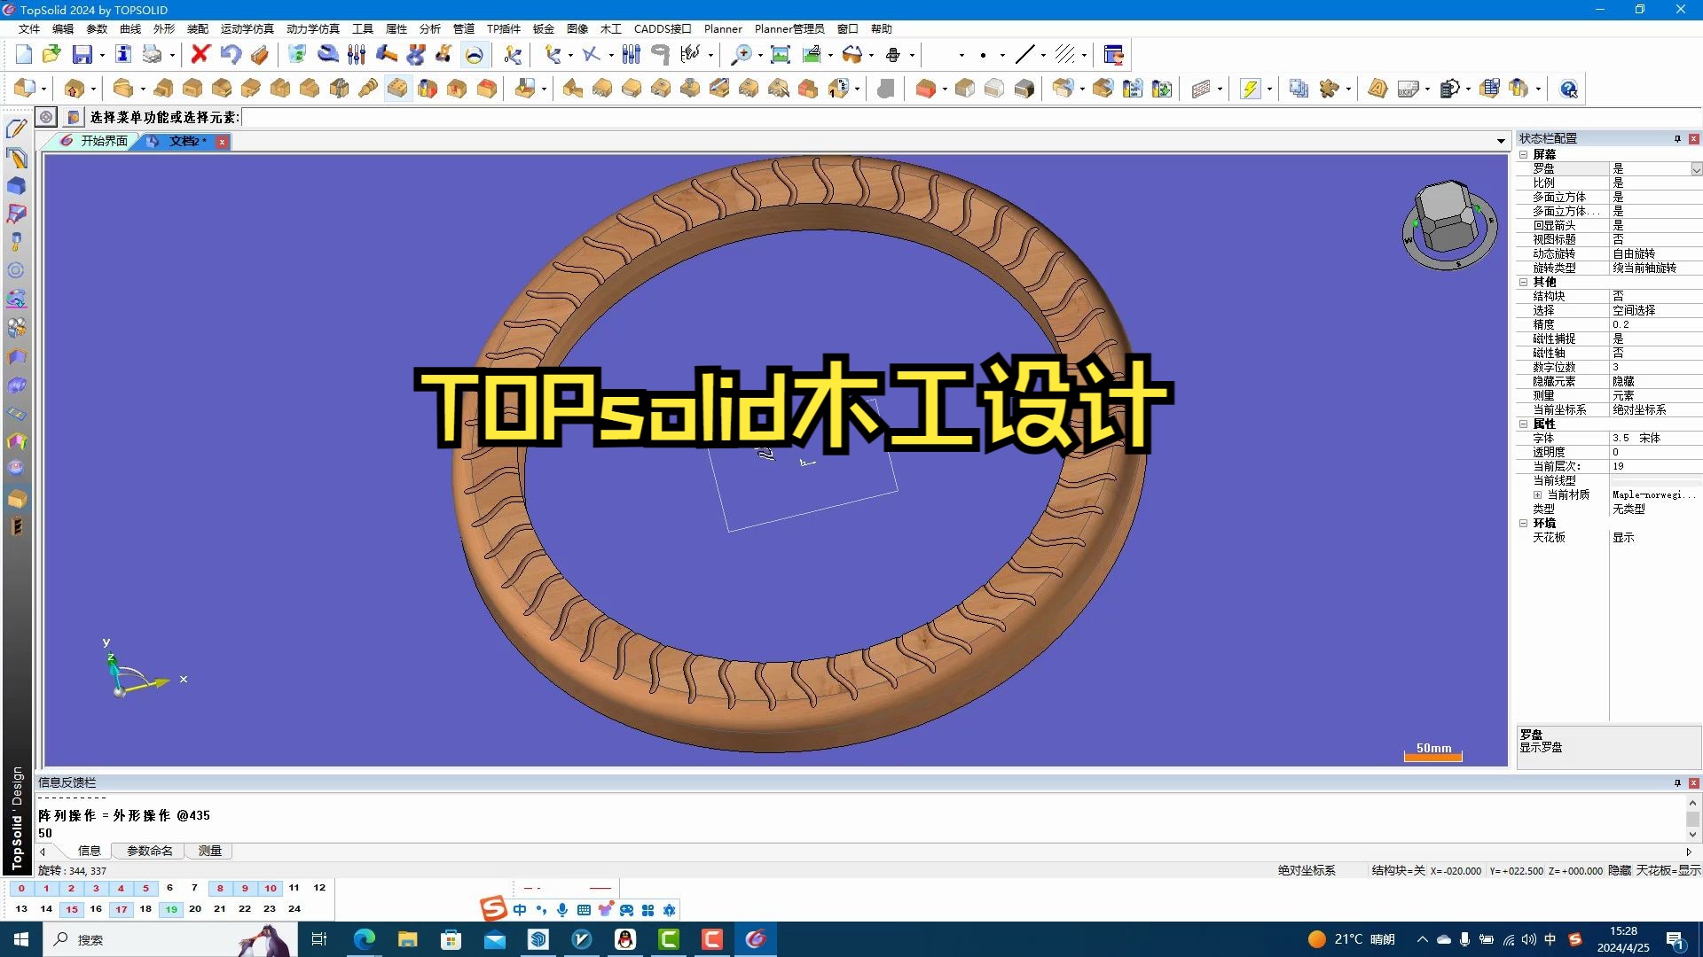The width and height of the screenshot is (1703, 957).
Task: Open the 罗盘 value dropdown arrow
Action: 1696,168
